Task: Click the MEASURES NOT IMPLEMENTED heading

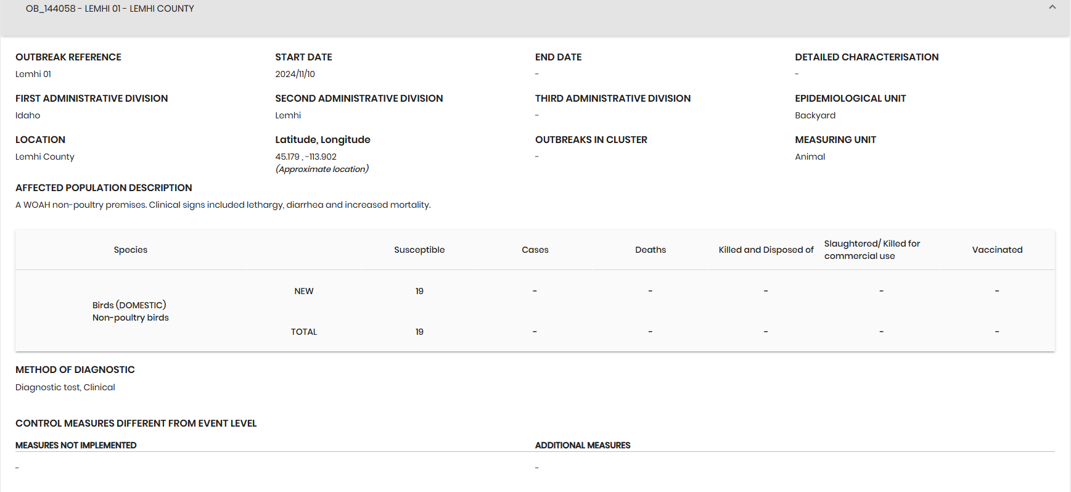Action: (76, 445)
